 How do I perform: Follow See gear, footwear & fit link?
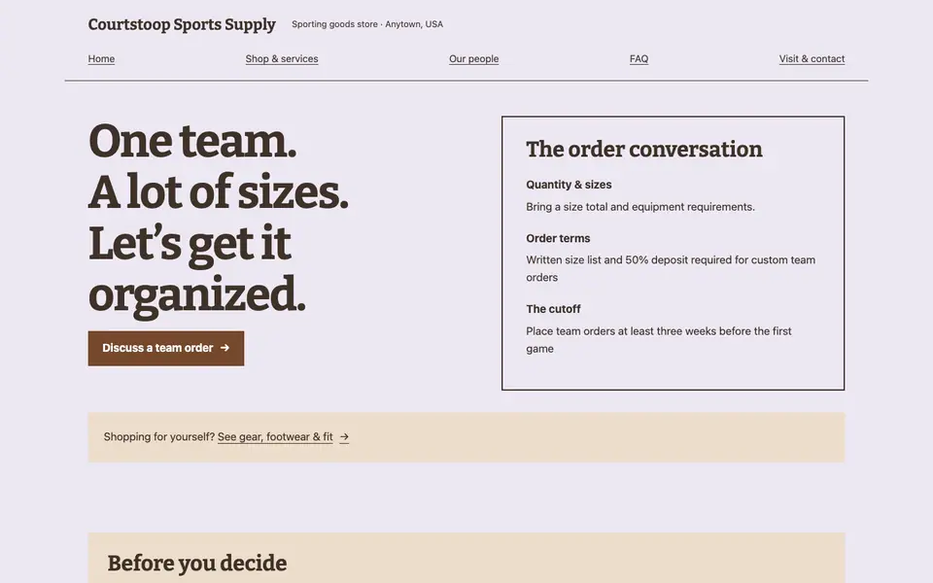[x=275, y=436]
